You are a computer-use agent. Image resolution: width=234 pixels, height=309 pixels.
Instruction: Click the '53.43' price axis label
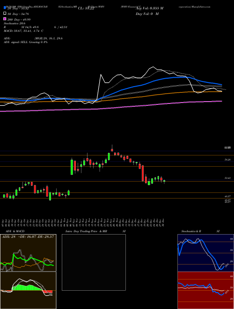(x=228, y=178)
